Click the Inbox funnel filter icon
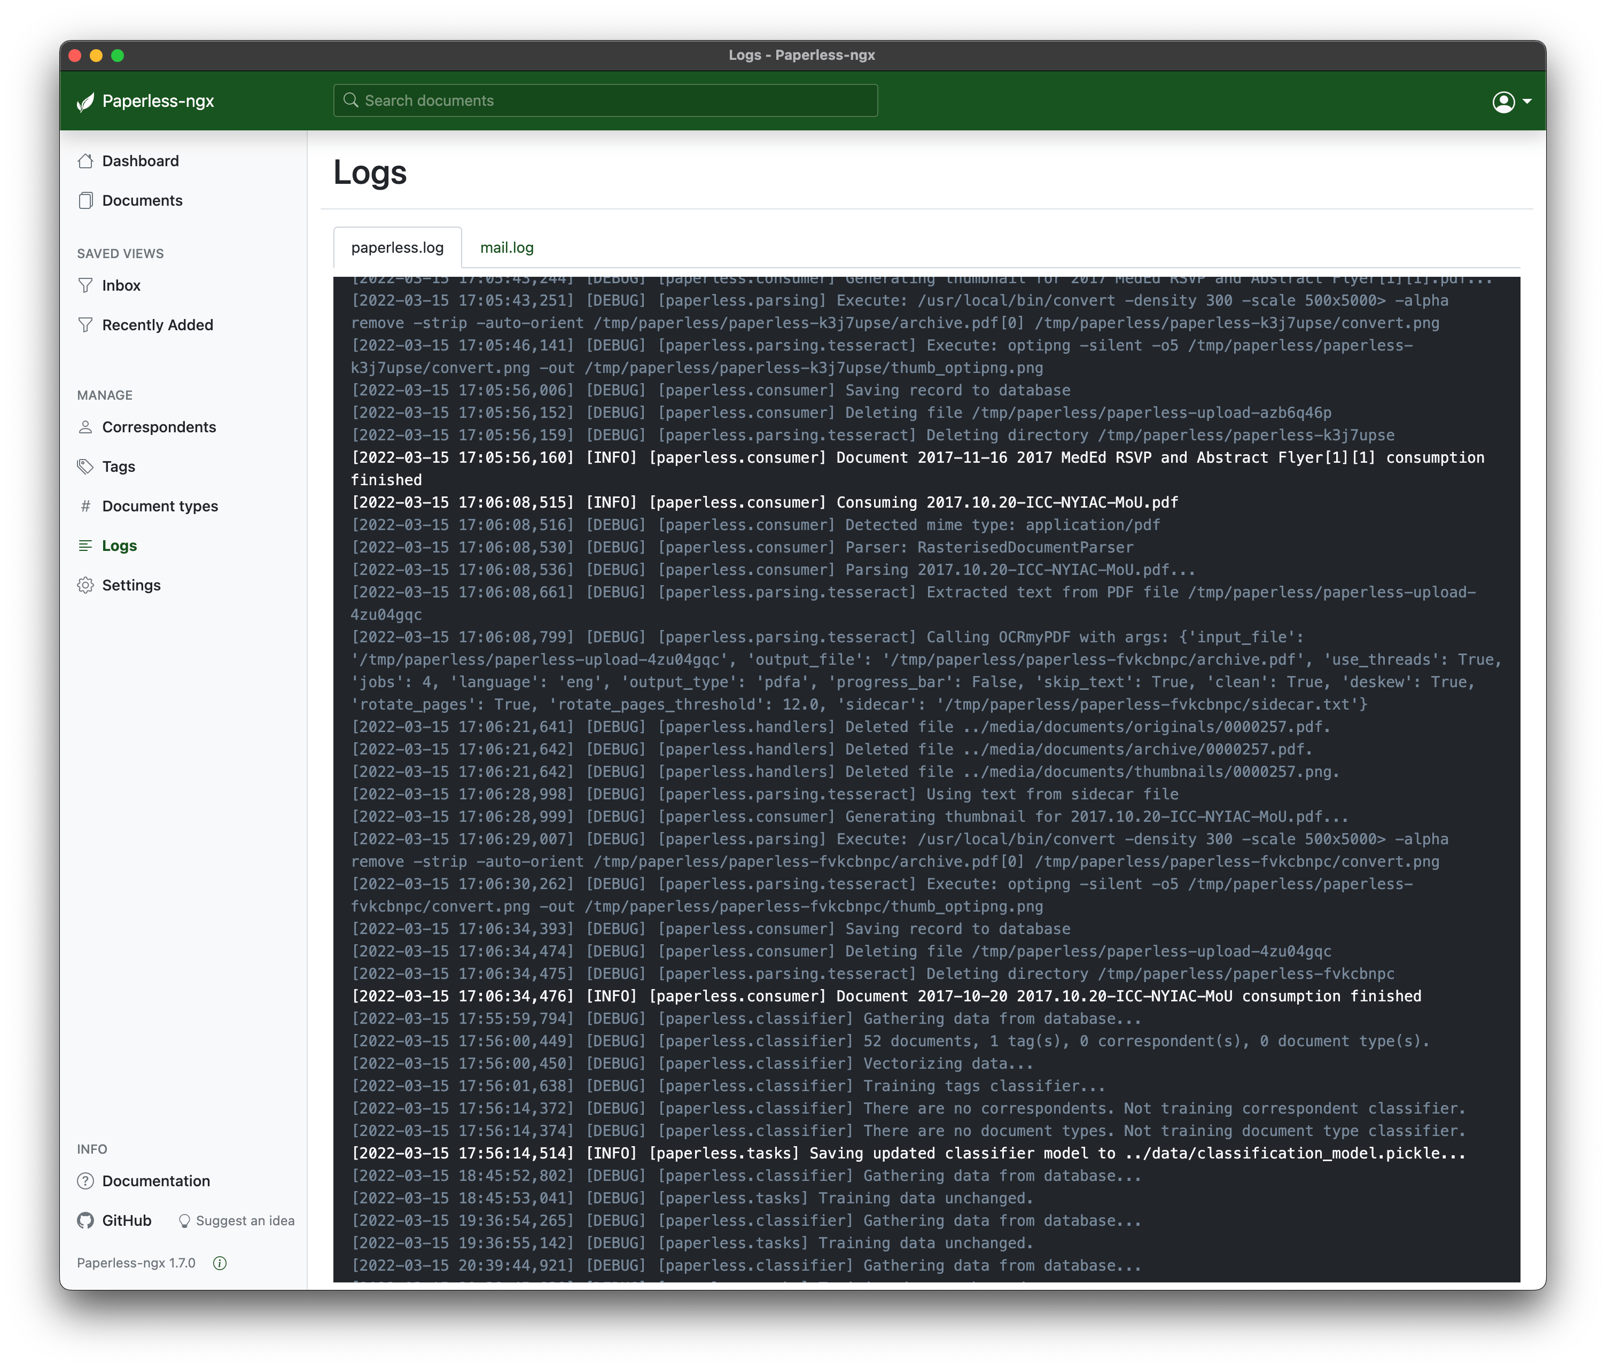The image size is (1606, 1369). pos(85,286)
